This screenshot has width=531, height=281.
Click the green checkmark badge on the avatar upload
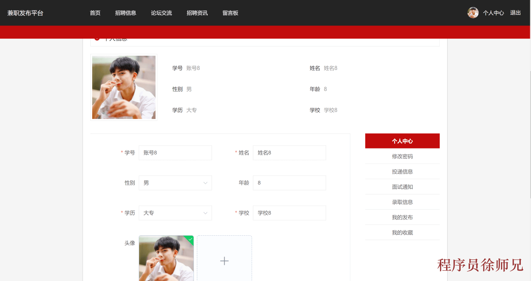(190, 238)
